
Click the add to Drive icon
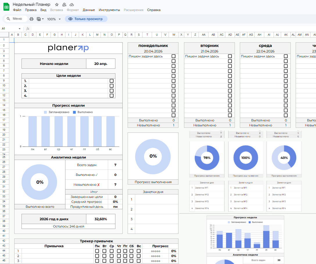(64, 4)
